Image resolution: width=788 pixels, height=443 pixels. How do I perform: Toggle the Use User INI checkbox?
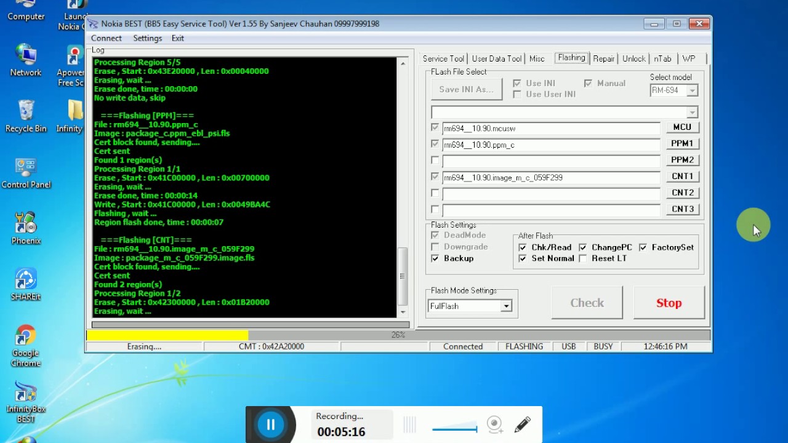517,94
